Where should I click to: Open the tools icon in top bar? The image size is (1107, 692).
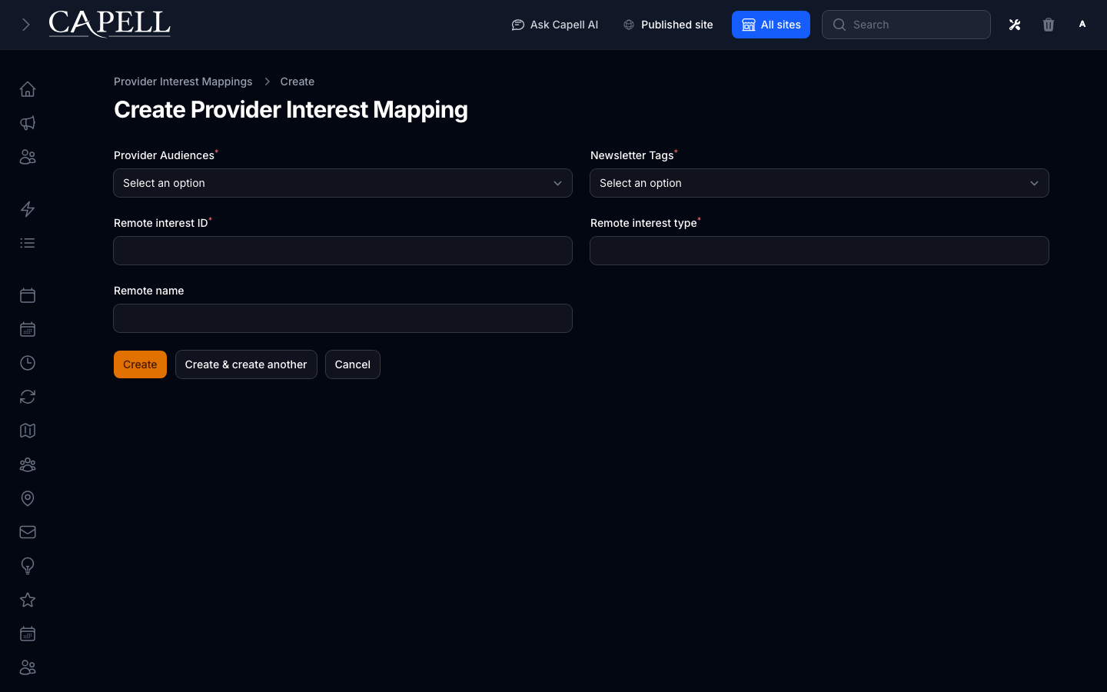click(1015, 25)
